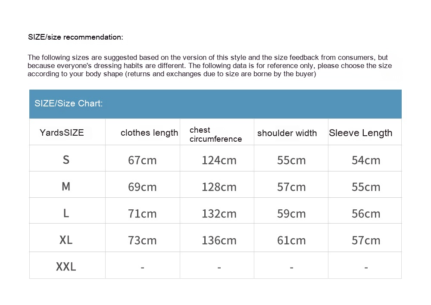This screenshot has width=431, height=305.
Task: Click the 73cm clothes length cell
Action: (142, 240)
